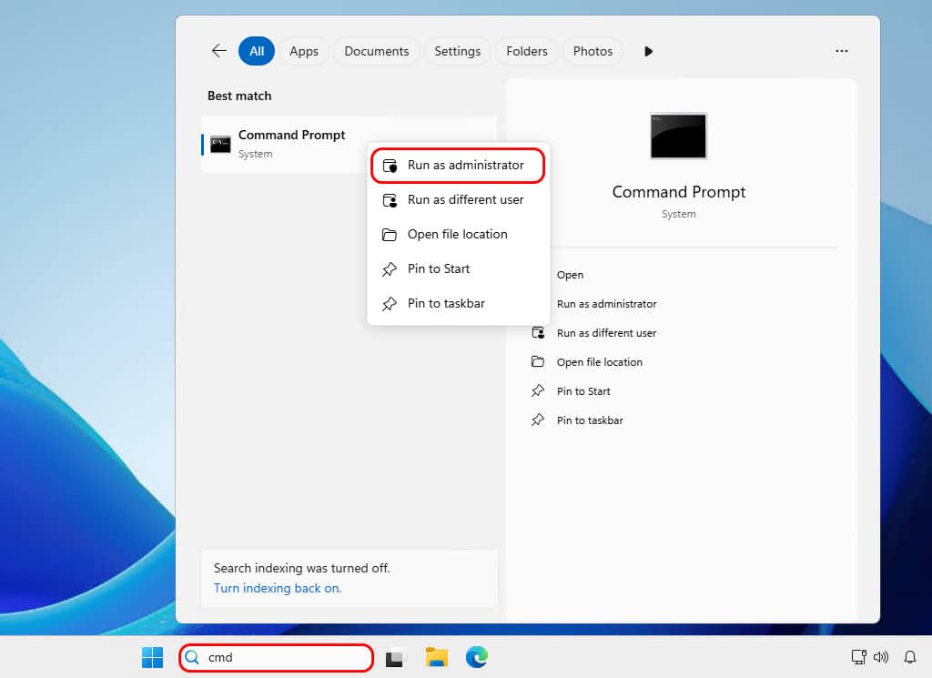Switch to the Photos filter tab
932x678 pixels.
(593, 51)
